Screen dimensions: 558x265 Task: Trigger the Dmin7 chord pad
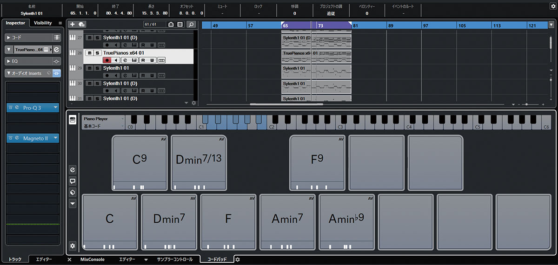pyautogui.click(x=169, y=222)
